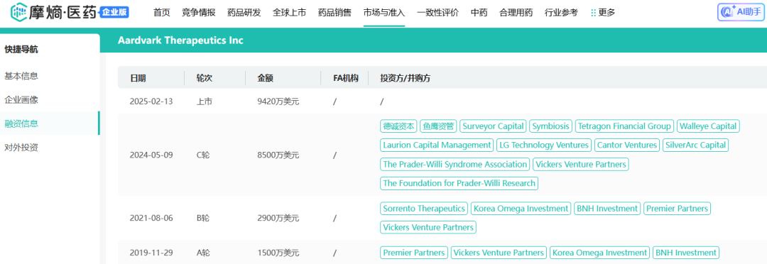Click the Tetragon Financial Group tag
767x264 pixels.
(625, 126)
